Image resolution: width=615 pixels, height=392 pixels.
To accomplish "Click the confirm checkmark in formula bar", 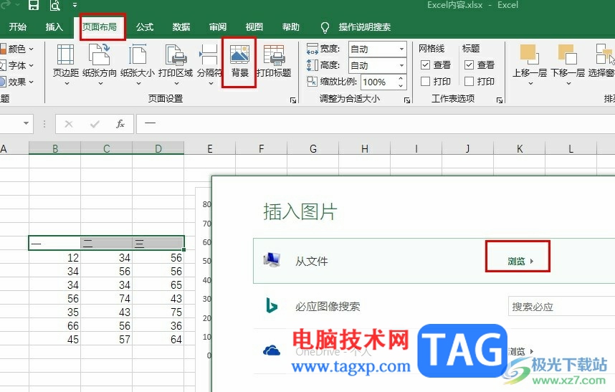I will [x=95, y=124].
